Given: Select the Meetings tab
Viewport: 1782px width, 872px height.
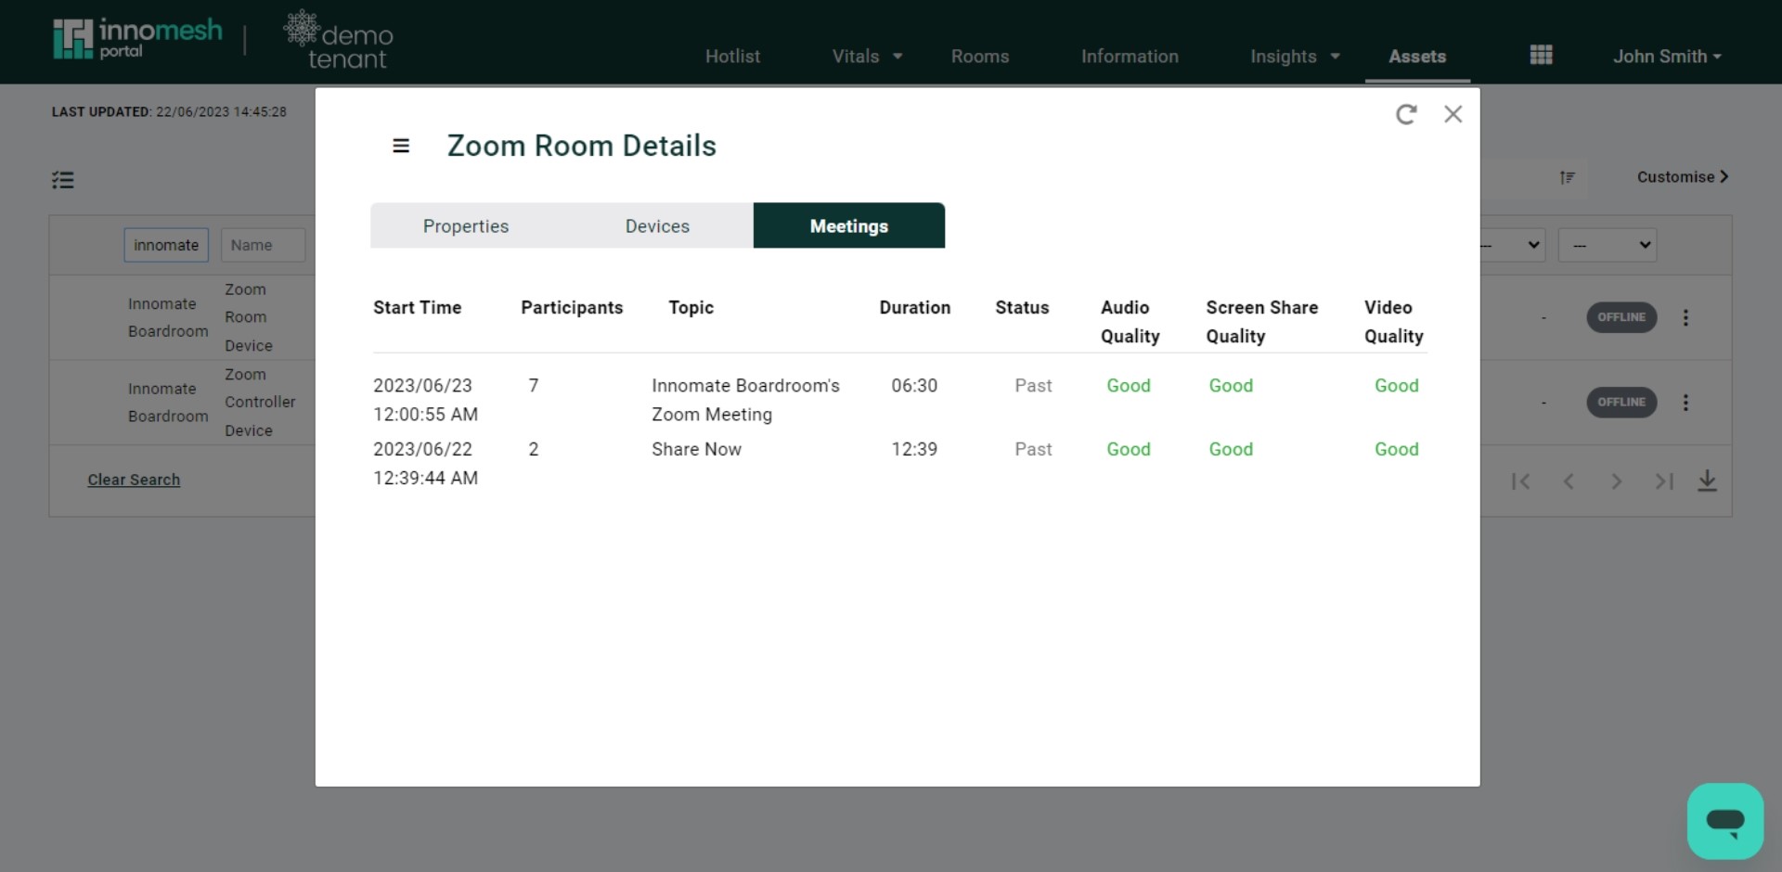Looking at the screenshot, I should [x=849, y=225].
